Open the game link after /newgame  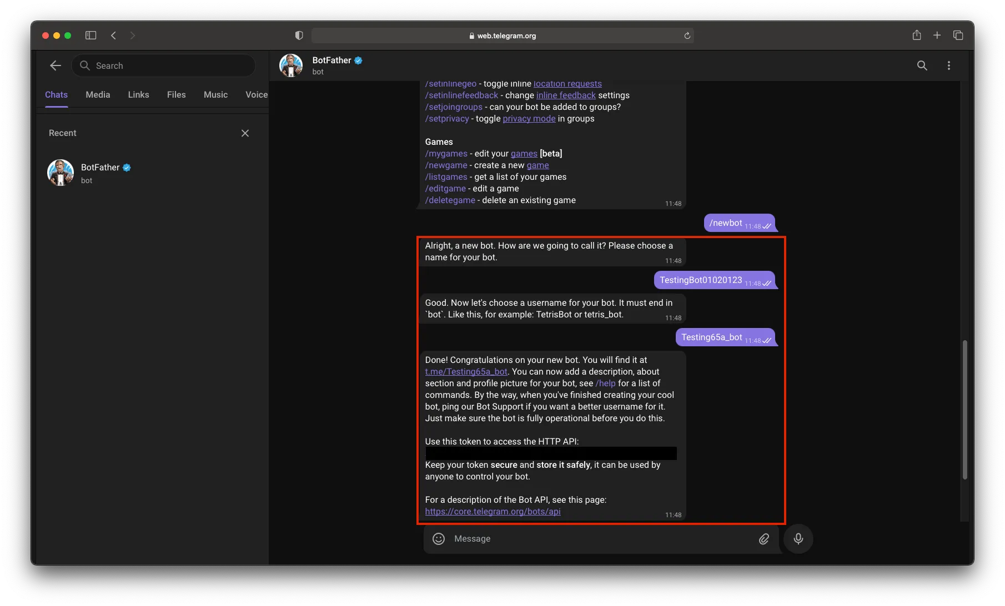538,165
